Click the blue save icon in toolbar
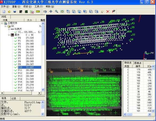 (x=15, y=12)
